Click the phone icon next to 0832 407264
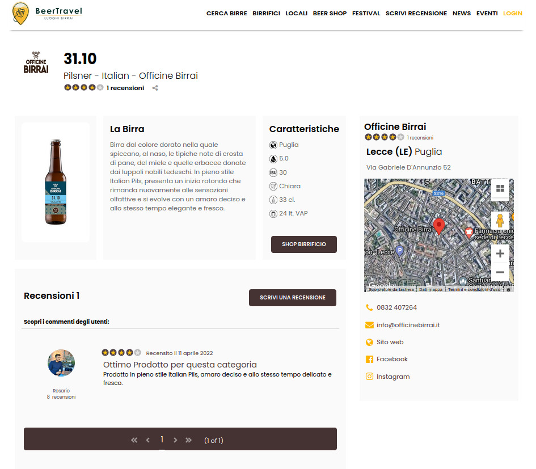This screenshot has height=469, width=536. [369, 307]
